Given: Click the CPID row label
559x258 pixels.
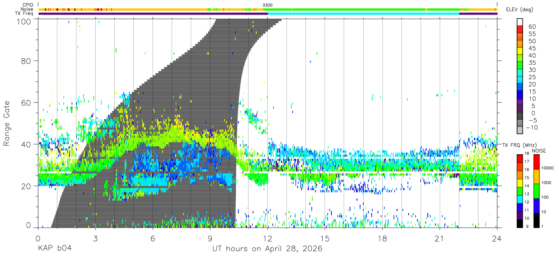Looking at the screenshot, I should click(28, 5).
